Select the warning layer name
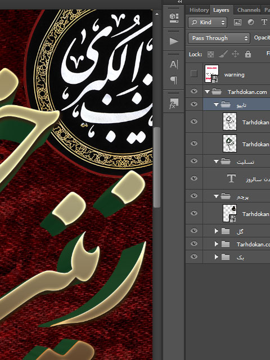The image size is (270, 360). click(234, 75)
